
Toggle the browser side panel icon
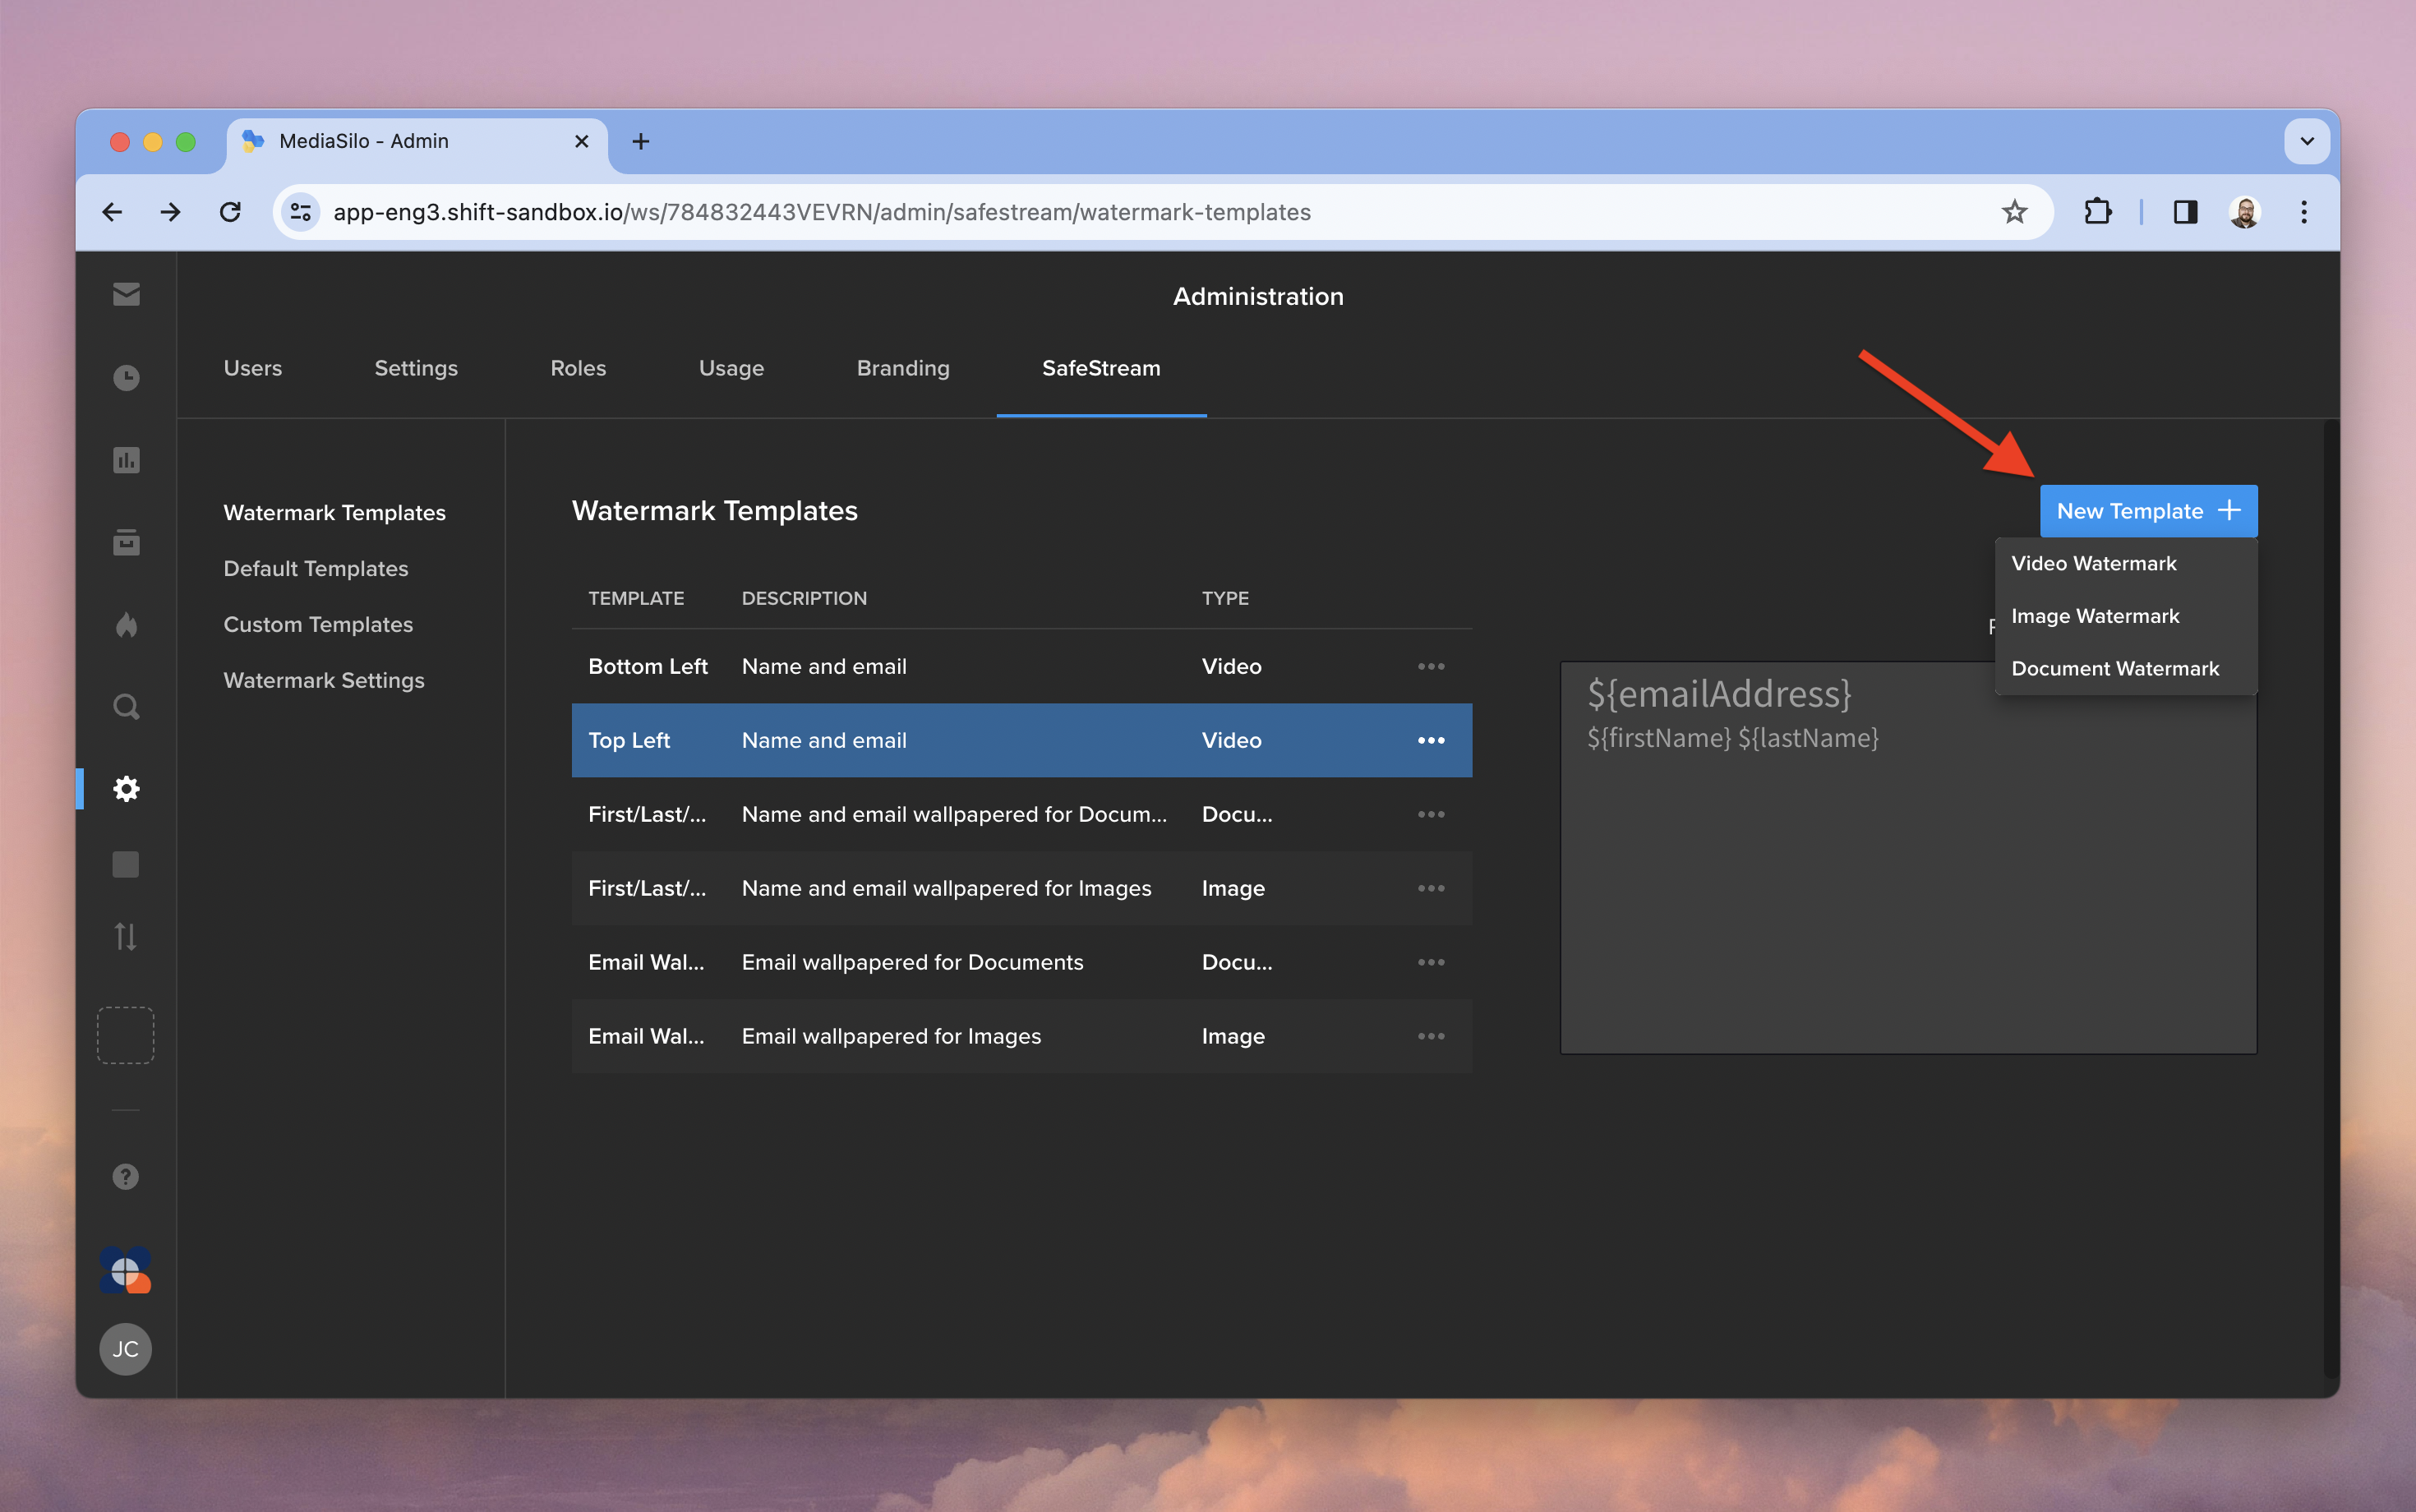[2185, 212]
